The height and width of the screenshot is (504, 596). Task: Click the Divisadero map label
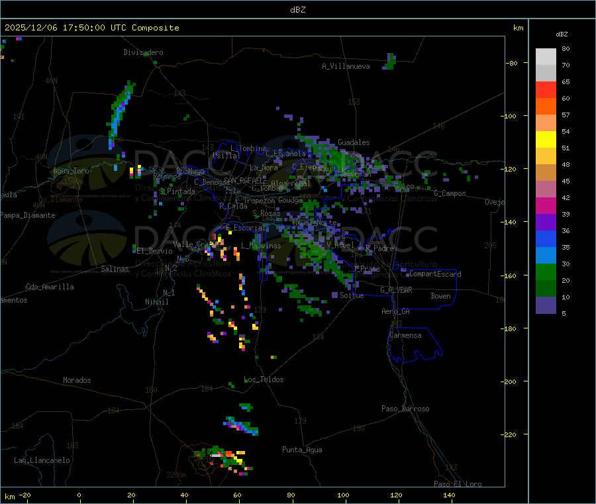coord(143,52)
